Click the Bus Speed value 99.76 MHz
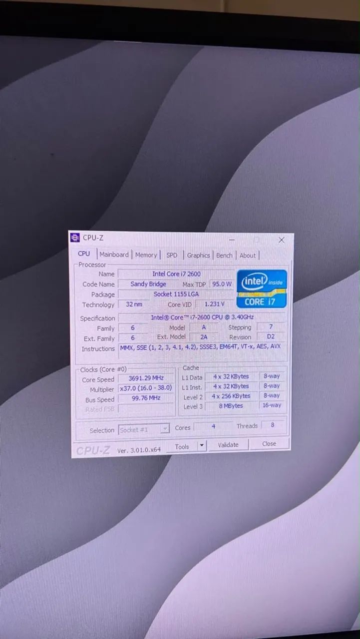This screenshot has width=360, height=639. (146, 398)
